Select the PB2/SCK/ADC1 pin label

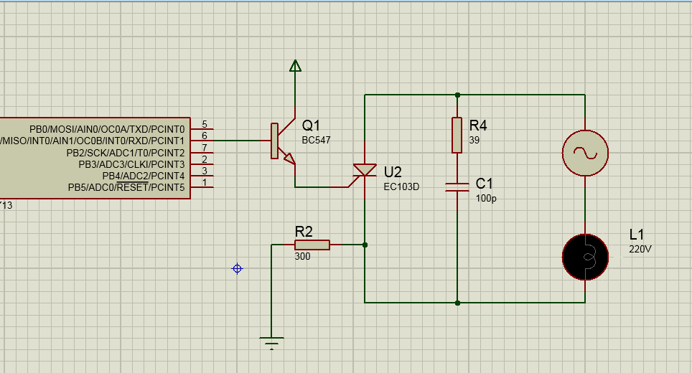click(126, 153)
